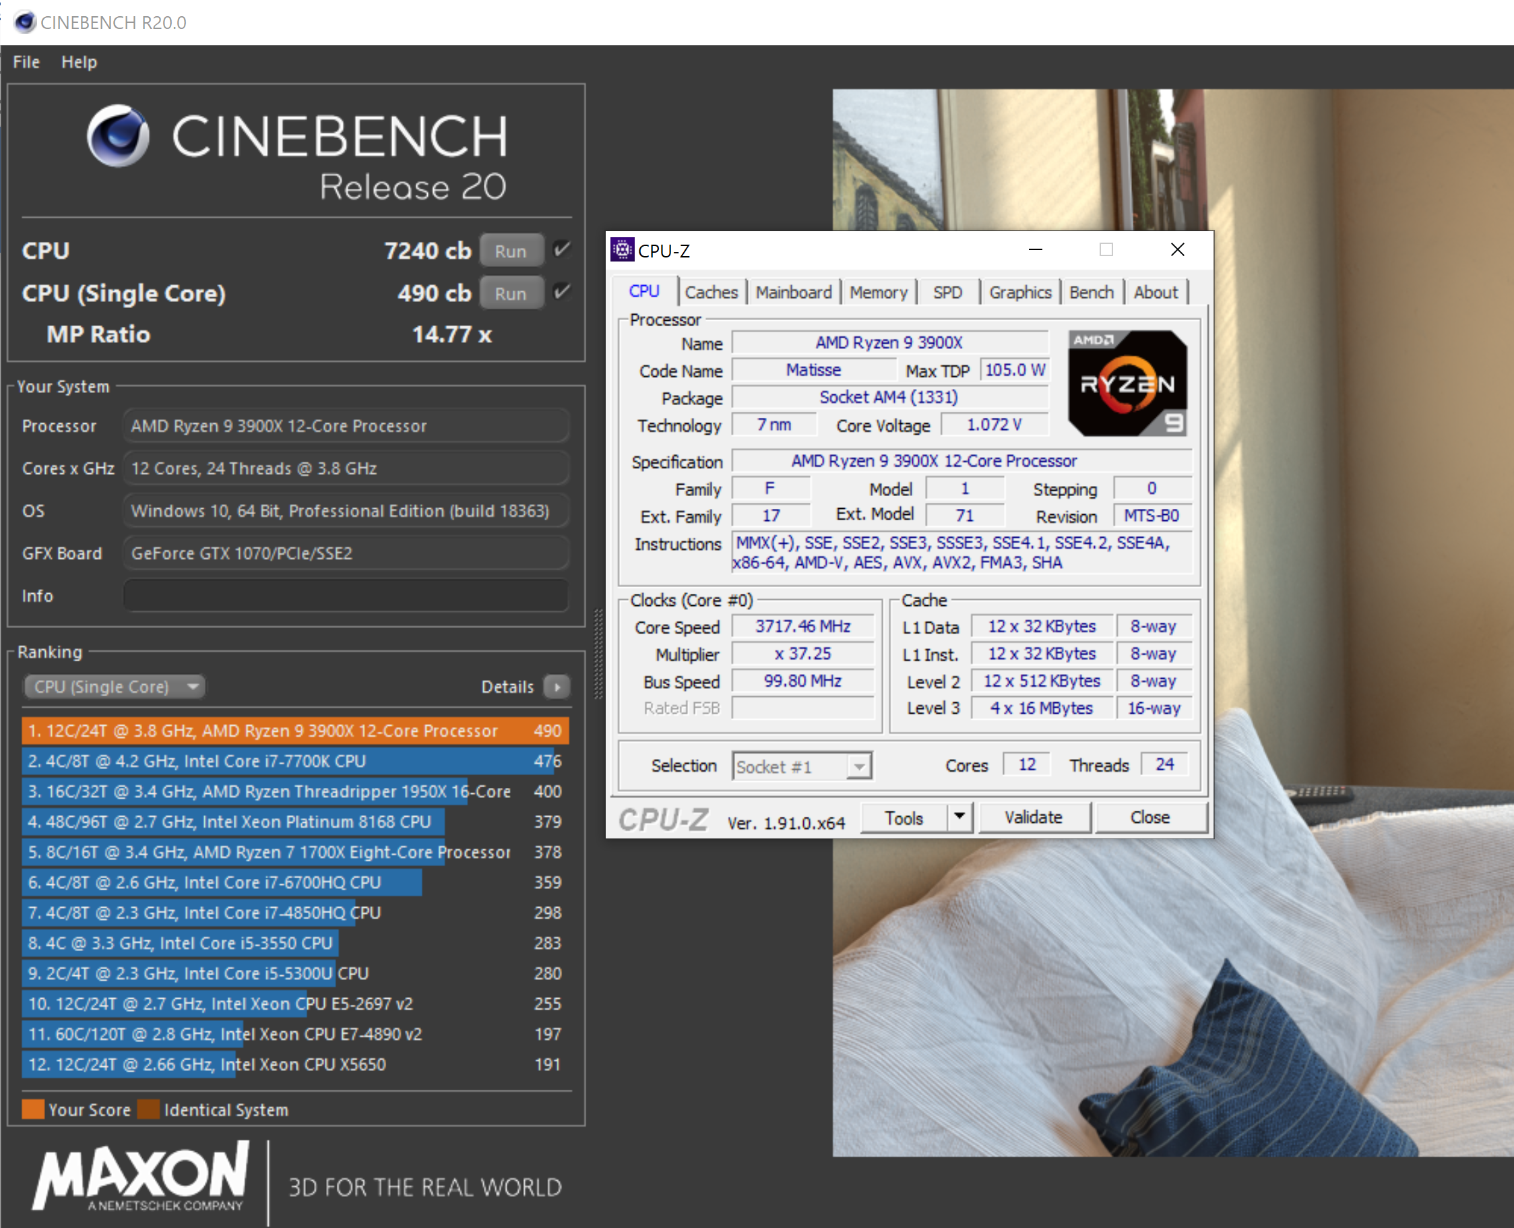Click the CPU-Z title bar icon
Viewport: 1514px width, 1228px height.
pyautogui.click(x=622, y=249)
